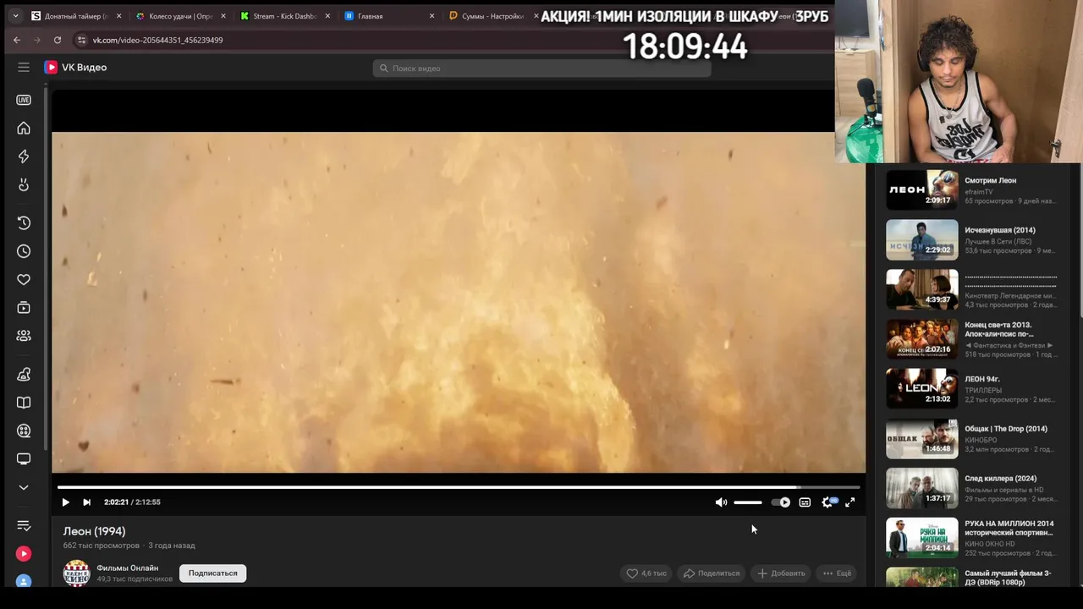
Task: Open player quality settings gear
Action: (x=827, y=502)
